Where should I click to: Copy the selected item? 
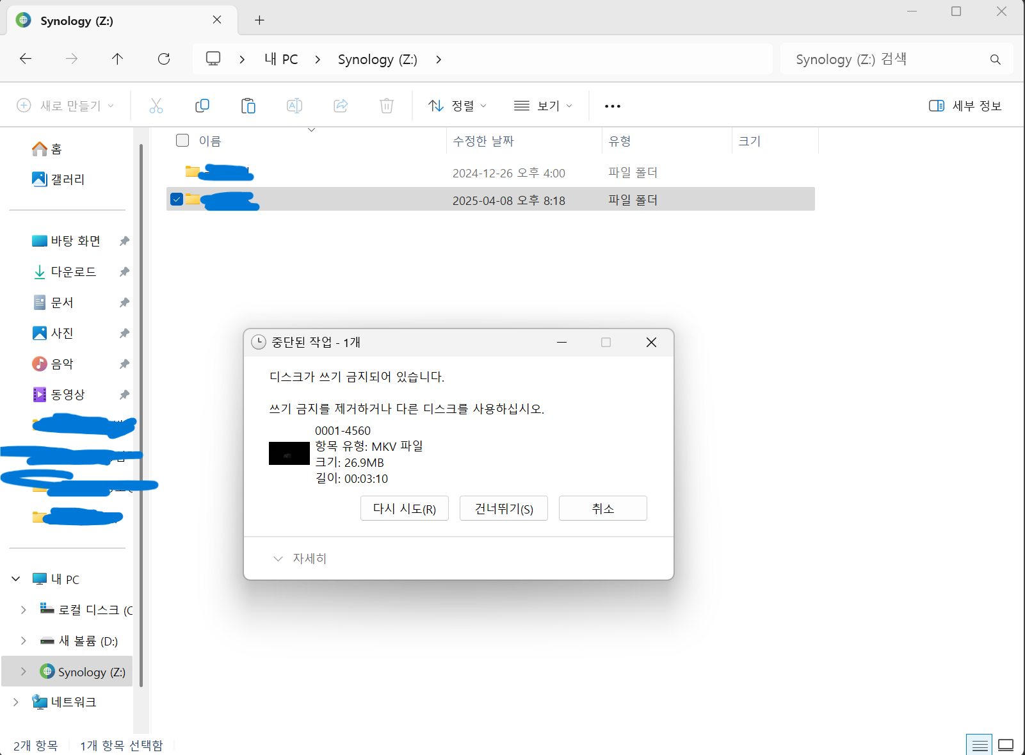pos(202,106)
